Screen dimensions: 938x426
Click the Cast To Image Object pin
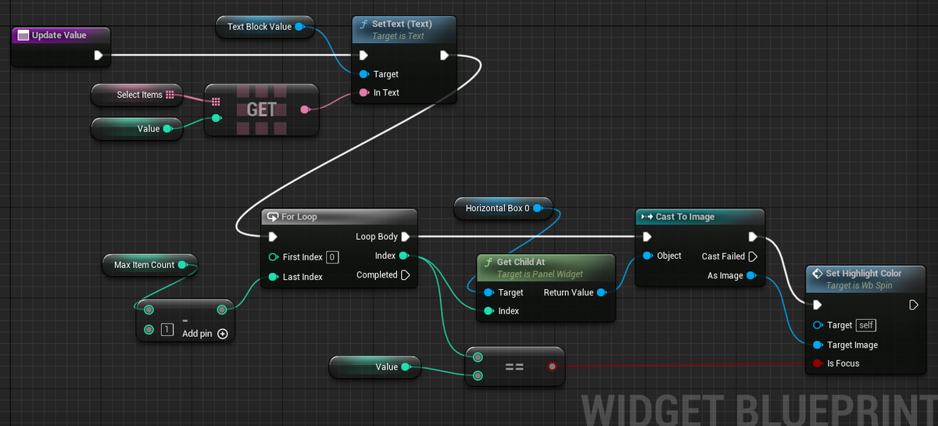(647, 256)
